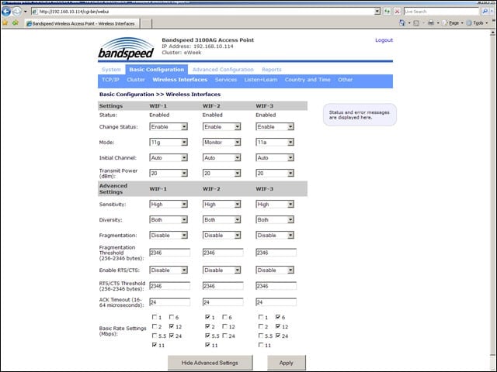Image resolution: width=497 pixels, height=372 pixels.
Task: Open the Services submenu item
Action: point(226,80)
